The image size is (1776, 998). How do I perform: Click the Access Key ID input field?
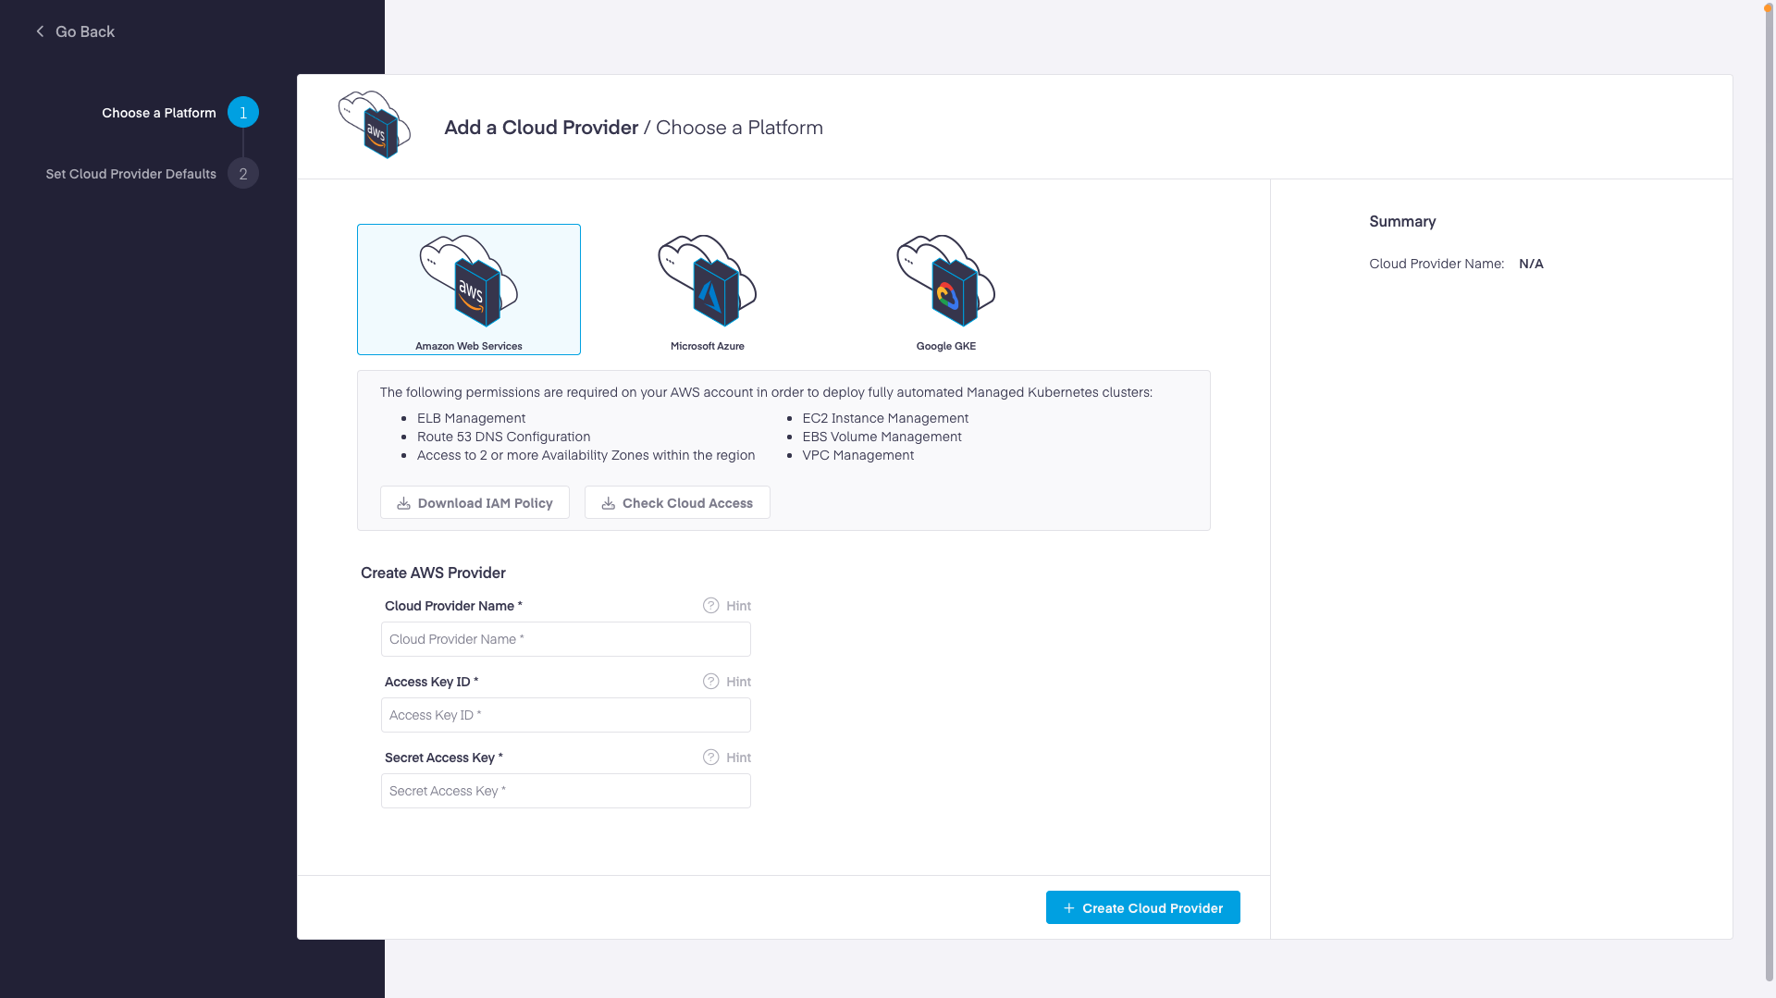point(565,715)
